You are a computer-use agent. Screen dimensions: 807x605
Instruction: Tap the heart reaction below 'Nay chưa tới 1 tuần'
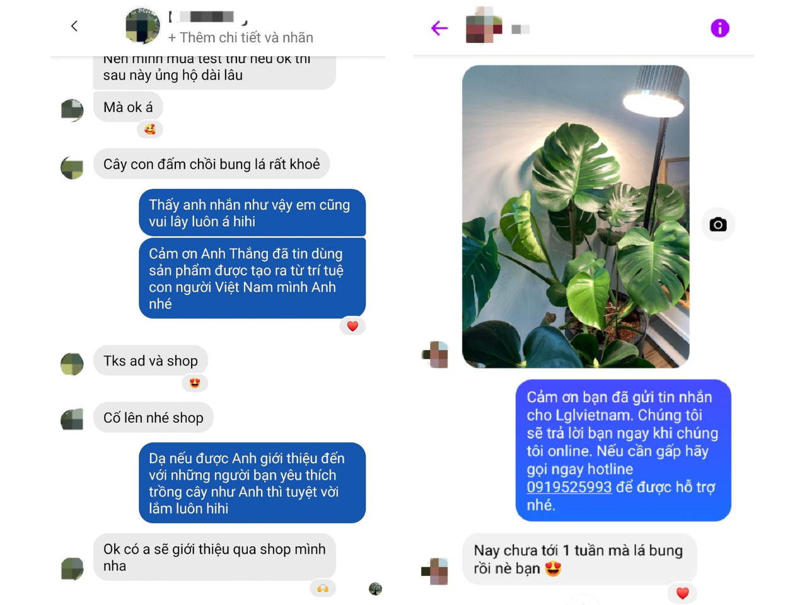pyautogui.click(x=682, y=593)
